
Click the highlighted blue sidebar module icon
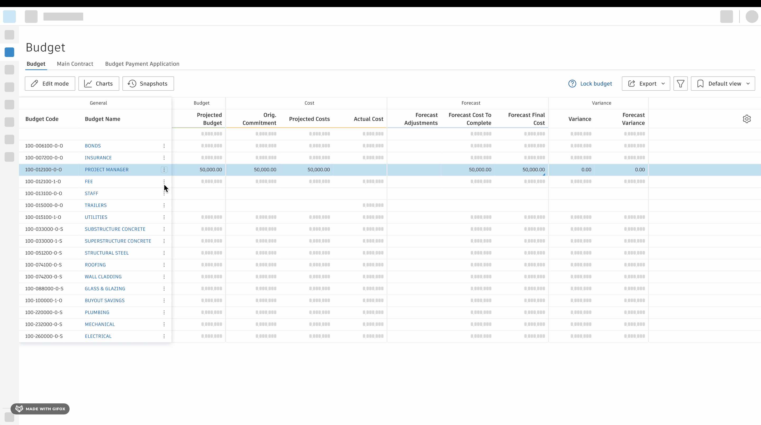(x=9, y=52)
